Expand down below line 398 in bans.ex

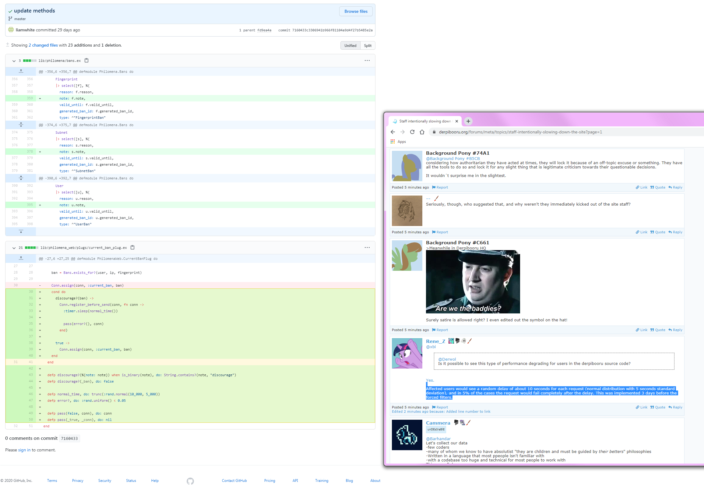coord(21,231)
